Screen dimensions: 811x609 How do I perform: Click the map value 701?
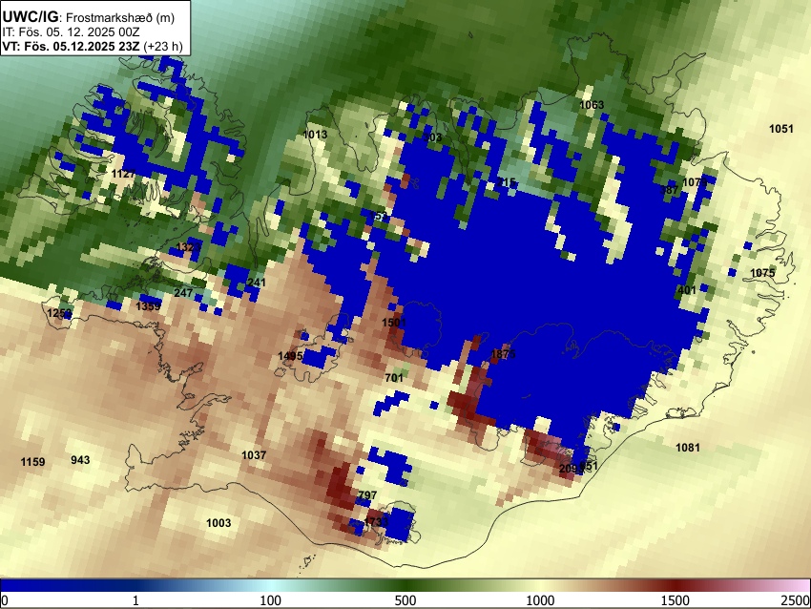point(394,378)
